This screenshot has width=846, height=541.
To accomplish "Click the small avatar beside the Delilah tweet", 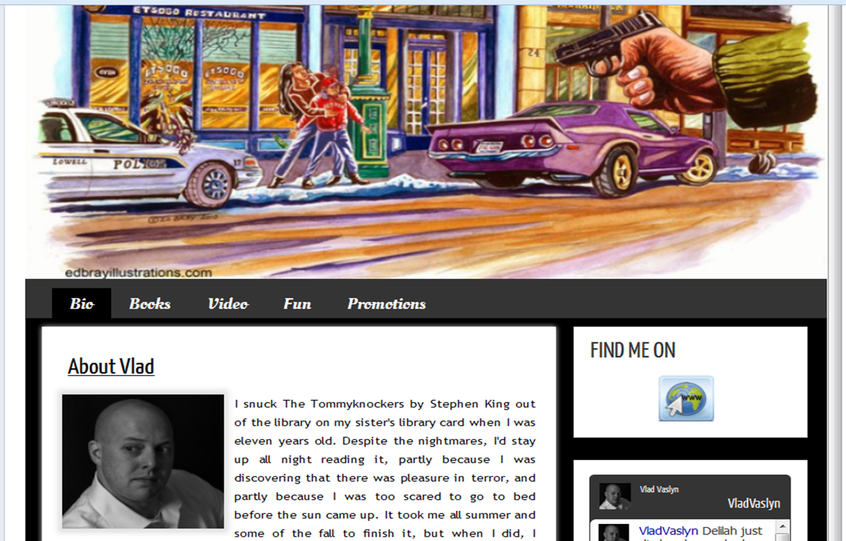I will point(614,532).
